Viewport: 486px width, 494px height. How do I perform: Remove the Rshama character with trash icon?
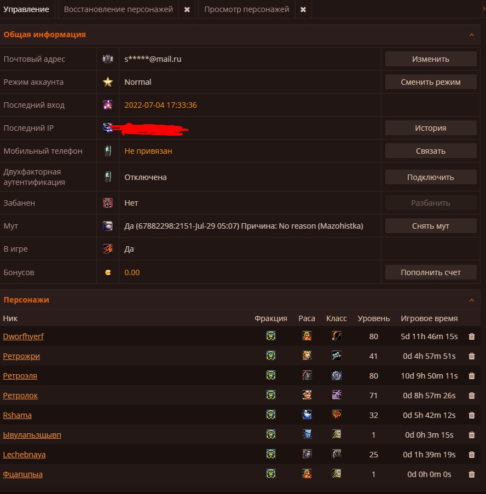coord(472,415)
